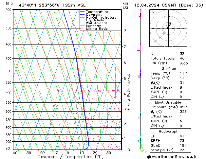Click the K index value 33
This screenshot has height=159, width=206.
tap(182, 54)
